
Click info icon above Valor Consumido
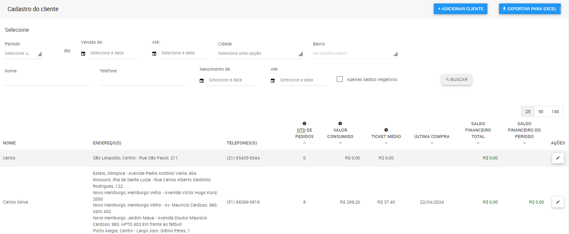(340, 123)
